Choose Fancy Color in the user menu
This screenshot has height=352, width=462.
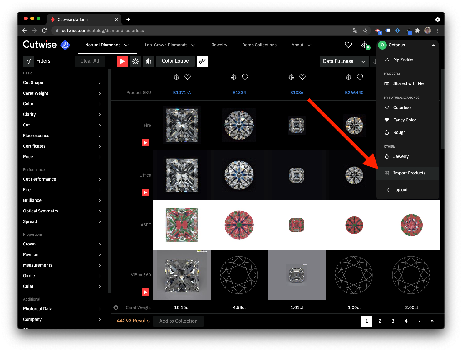(408, 120)
